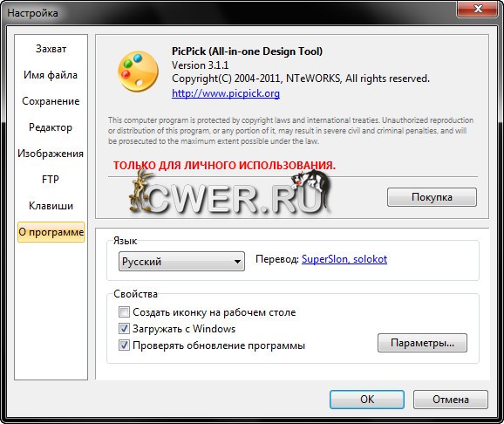Select the Клавиши tab
Viewport: 504px width, 424px height.
pyautogui.click(x=51, y=206)
